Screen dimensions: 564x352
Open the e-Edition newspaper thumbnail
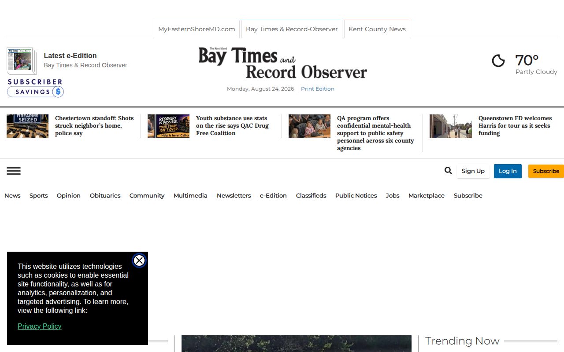(21, 61)
